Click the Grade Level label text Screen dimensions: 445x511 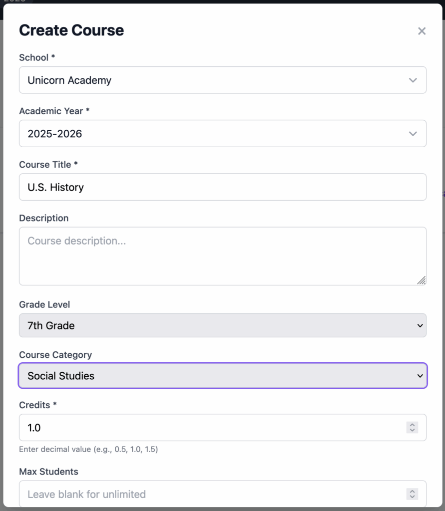tap(44, 304)
